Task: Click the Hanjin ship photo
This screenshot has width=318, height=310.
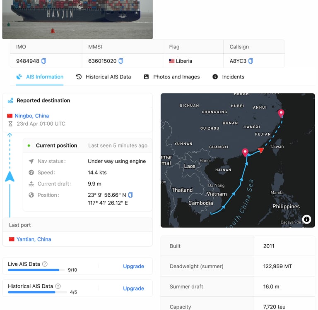Action: (77, 19)
